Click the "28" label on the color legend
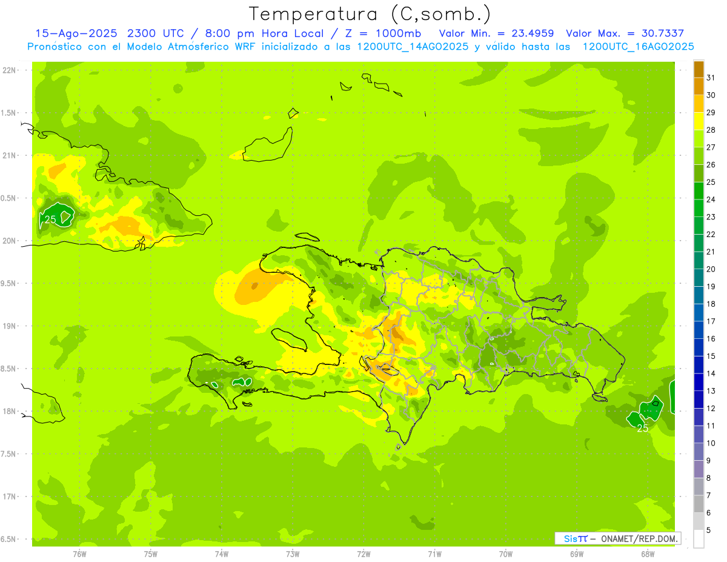Screen dimensions: 727x562 click(x=711, y=130)
